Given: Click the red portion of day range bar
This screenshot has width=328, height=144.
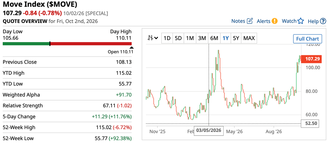Looking at the screenshot, I should (91, 44).
